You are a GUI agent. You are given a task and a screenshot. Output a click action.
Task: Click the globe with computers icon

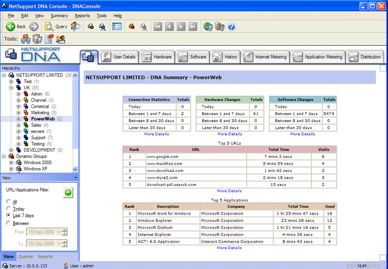[x=220, y=27]
